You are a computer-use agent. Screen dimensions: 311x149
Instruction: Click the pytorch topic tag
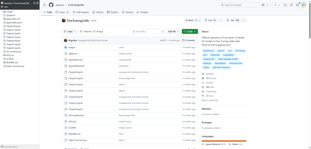221,51
